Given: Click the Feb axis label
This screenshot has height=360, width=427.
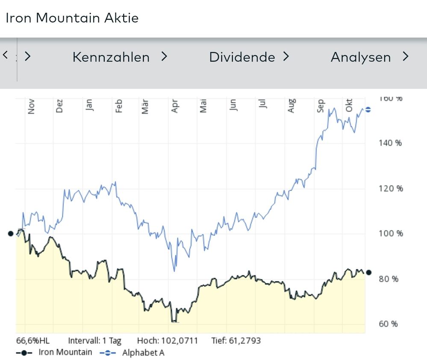Looking at the screenshot, I should tap(118, 106).
